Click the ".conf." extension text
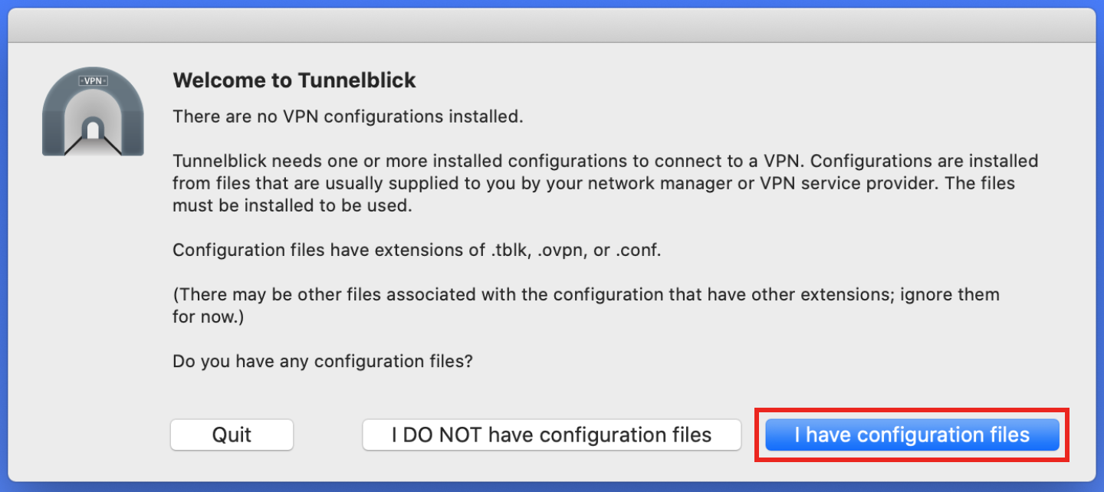Screen dimensions: 1104x492 637,251
